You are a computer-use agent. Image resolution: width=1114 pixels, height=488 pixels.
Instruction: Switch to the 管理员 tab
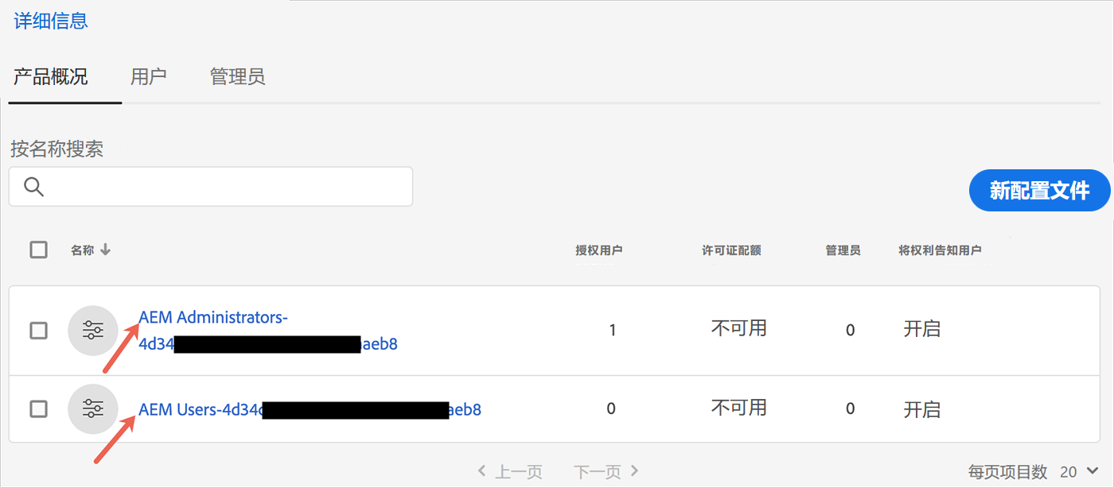(x=237, y=77)
